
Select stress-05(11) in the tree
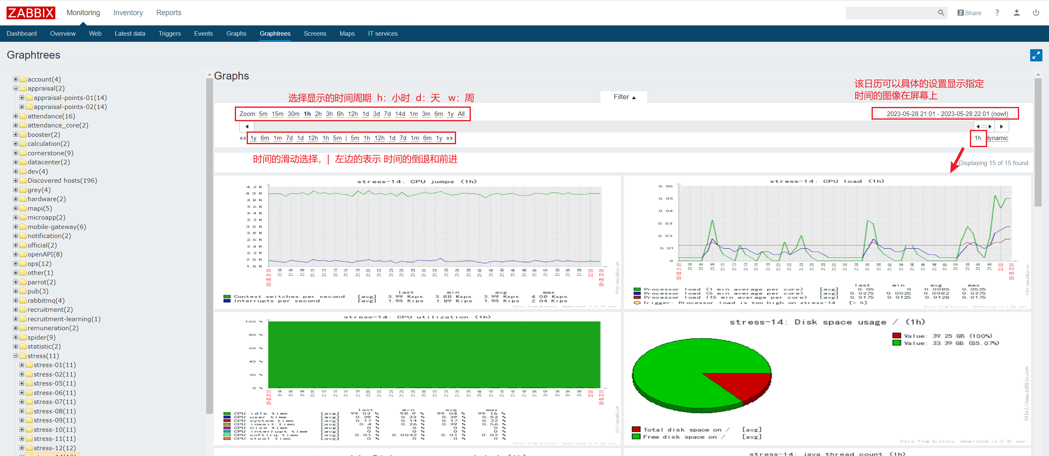click(x=54, y=383)
